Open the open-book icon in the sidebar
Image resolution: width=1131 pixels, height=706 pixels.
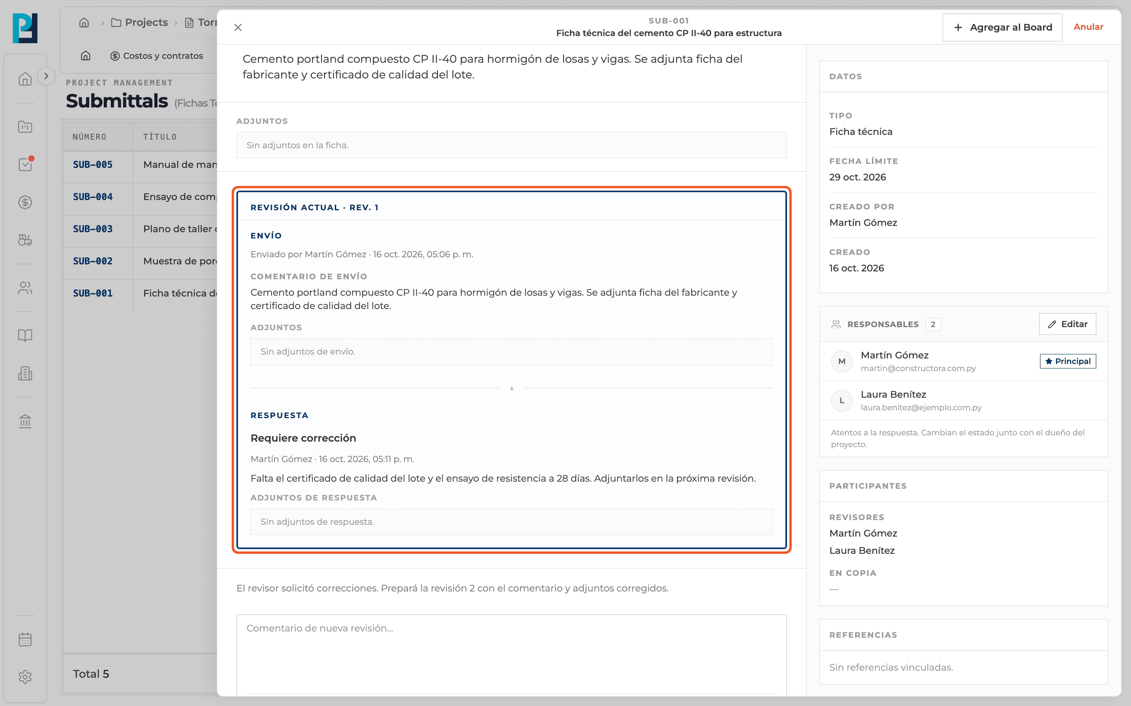pyautogui.click(x=25, y=335)
